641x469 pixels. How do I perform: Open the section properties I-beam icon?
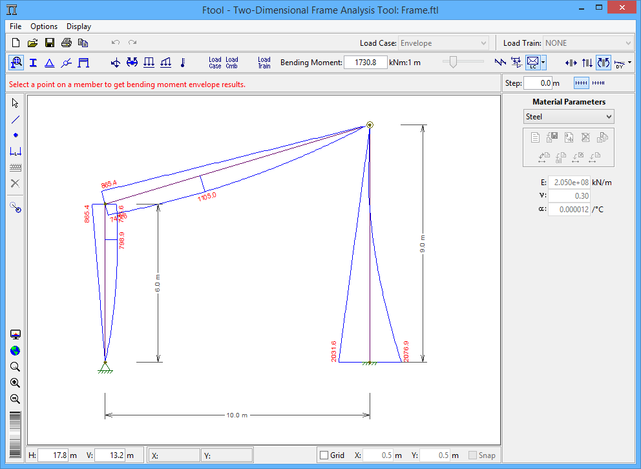pyautogui.click(x=32, y=63)
